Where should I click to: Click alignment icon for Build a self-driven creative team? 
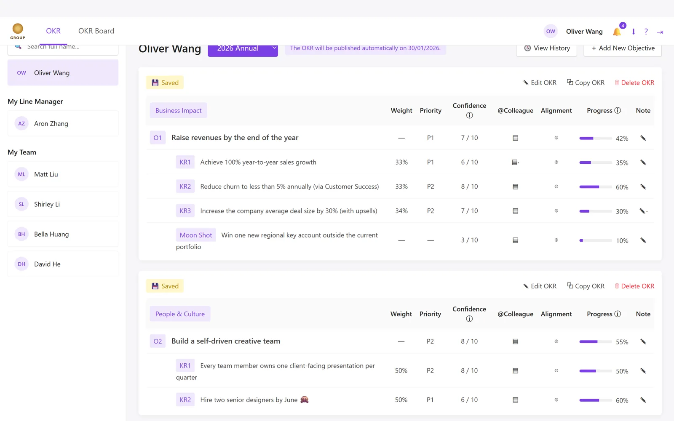point(556,341)
